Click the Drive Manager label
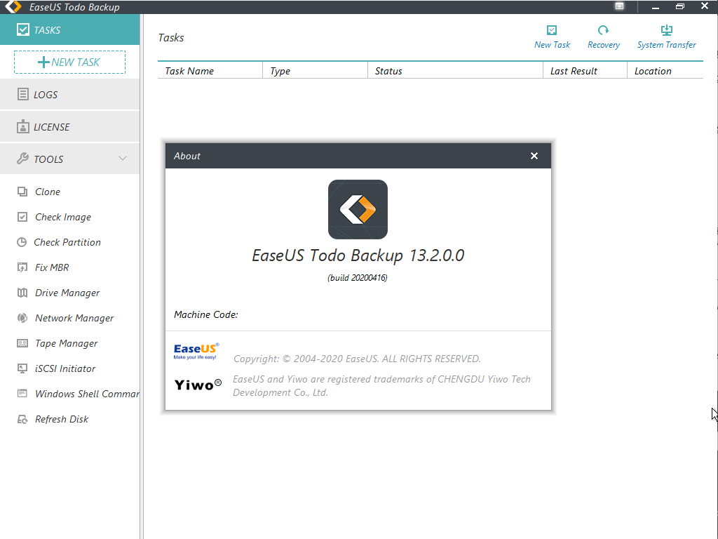Image resolution: width=718 pixels, height=539 pixels. click(x=67, y=293)
